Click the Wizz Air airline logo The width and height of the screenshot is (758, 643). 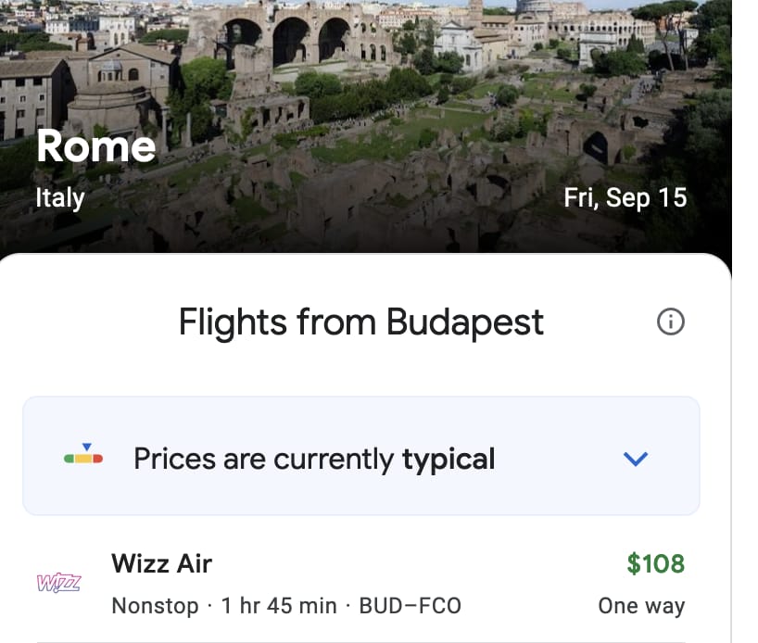point(58,583)
